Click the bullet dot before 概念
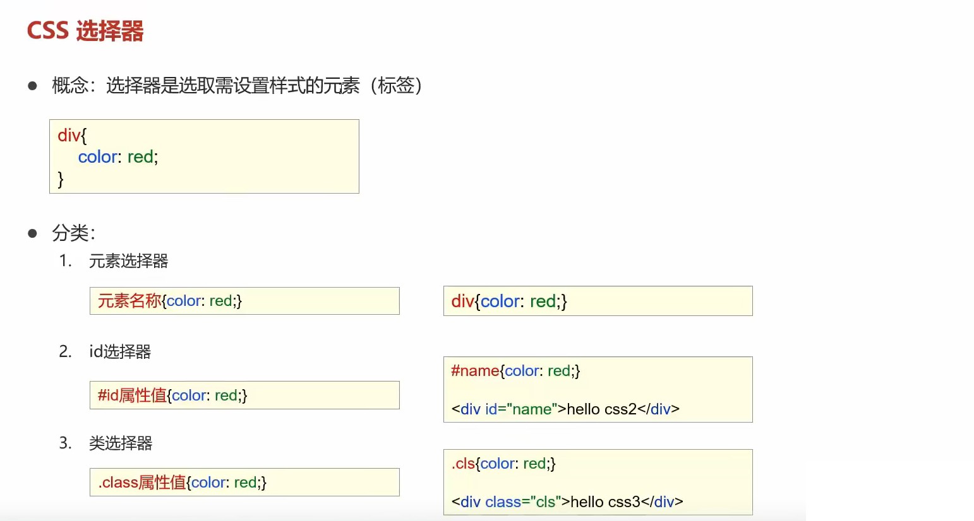 pyautogui.click(x=33, y=86)
